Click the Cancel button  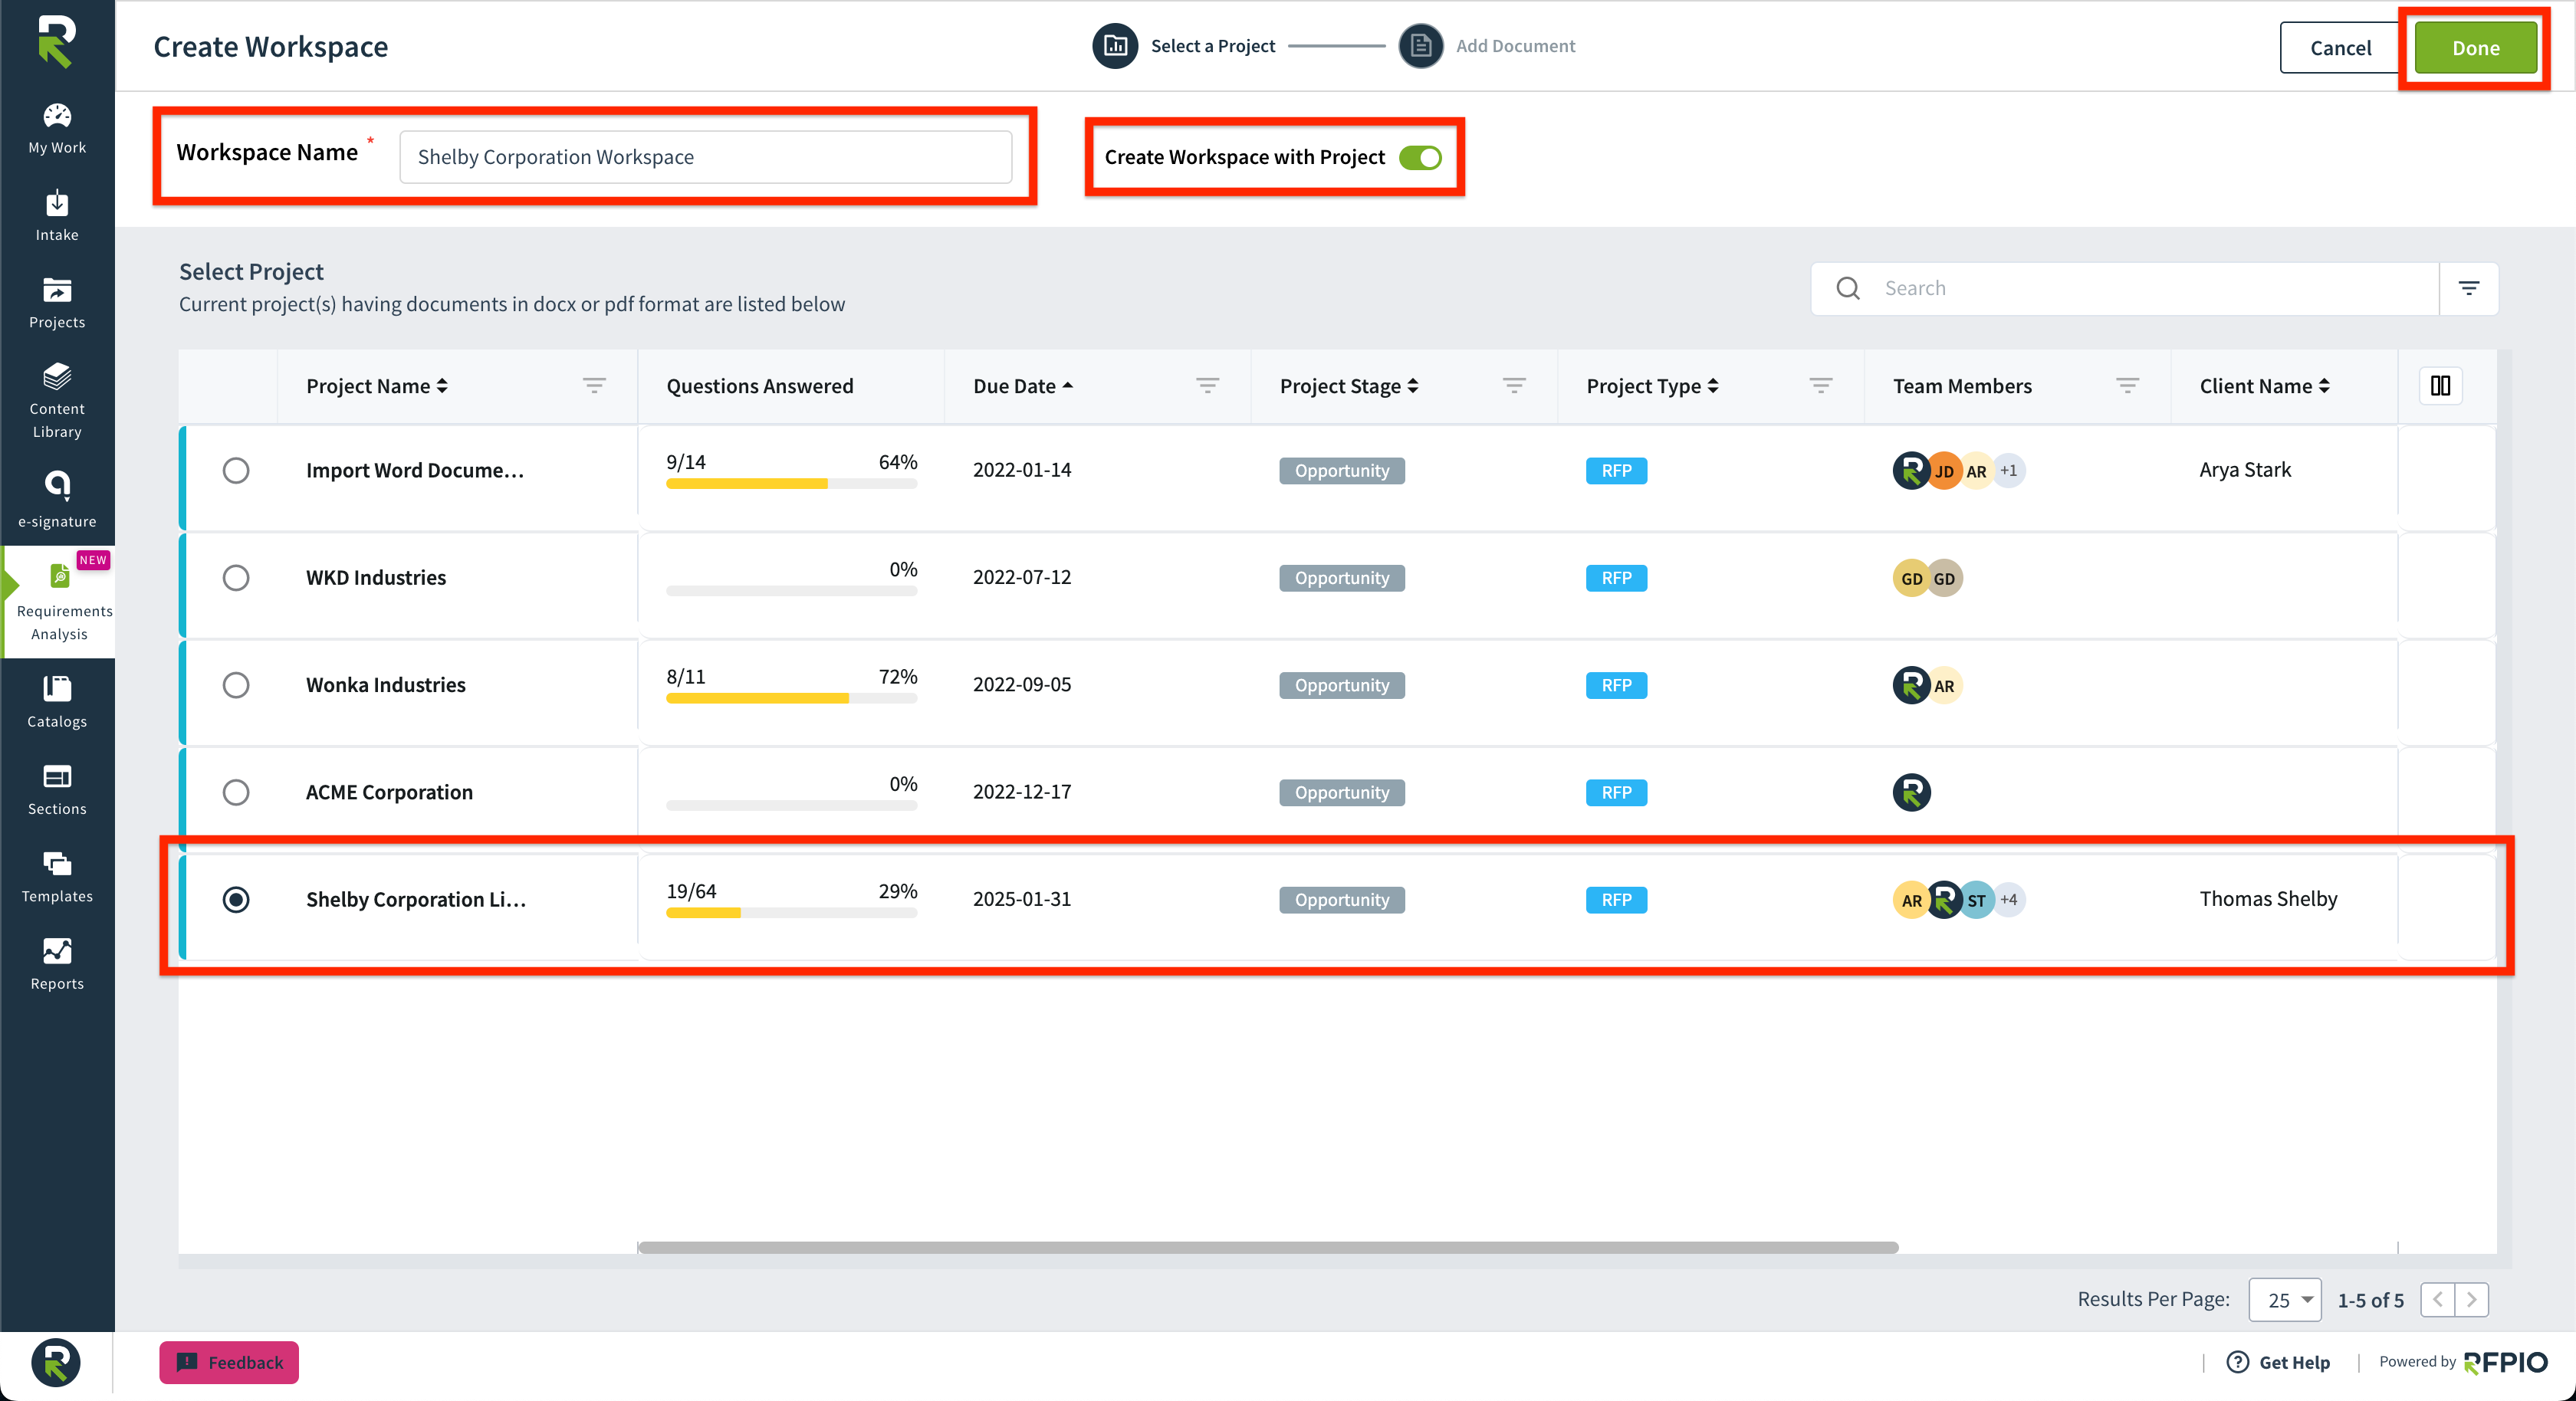pyautogui.click(x=2340, y=48)
